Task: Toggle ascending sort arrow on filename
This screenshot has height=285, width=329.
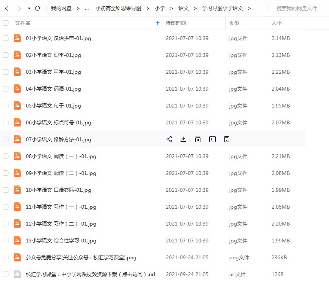Action: coord(158,23)
